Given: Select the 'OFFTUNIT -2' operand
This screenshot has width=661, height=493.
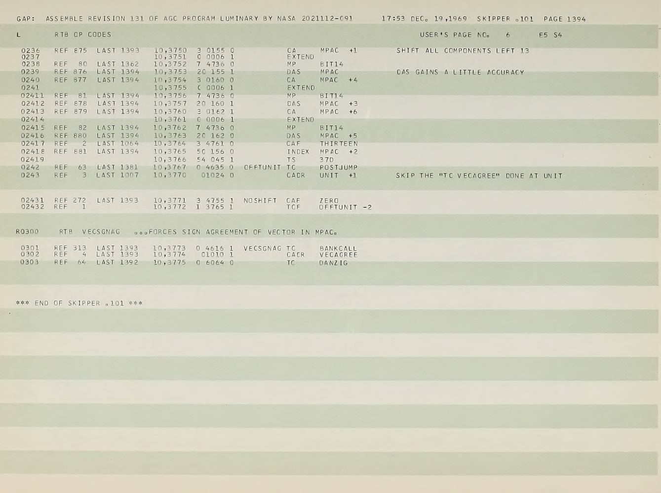Looking at the screenshot, I should pos(346,207).
